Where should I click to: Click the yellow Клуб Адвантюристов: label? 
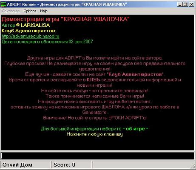[29, 31]
